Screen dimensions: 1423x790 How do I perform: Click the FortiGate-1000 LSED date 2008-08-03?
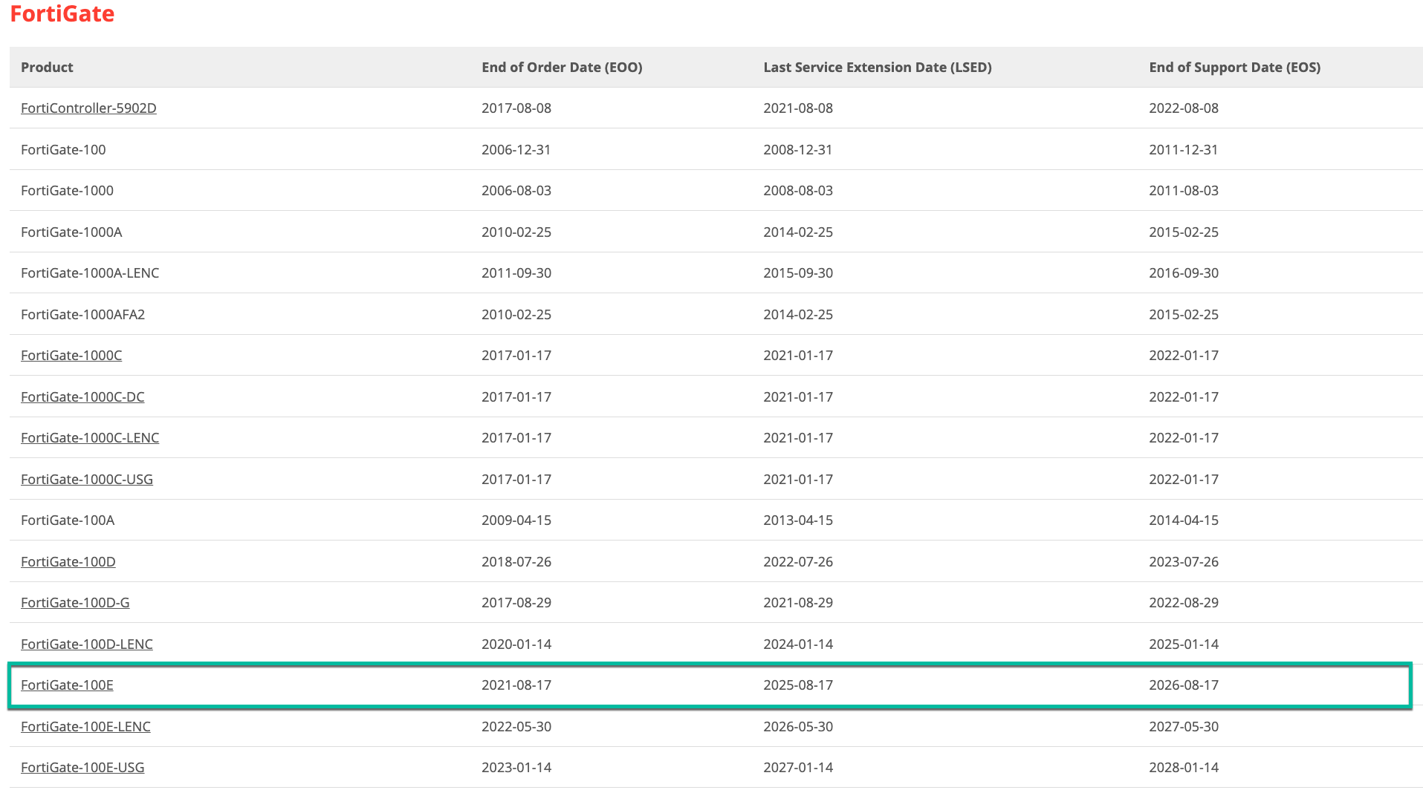pyautogui.click(x=798, y=191)
